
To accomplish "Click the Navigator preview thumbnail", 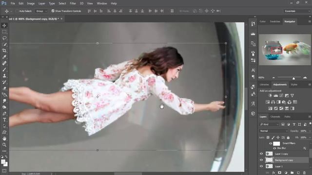I will 285,50.
